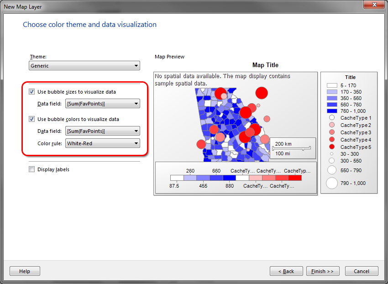Screen dimensions: 388x284
Task: Click the CacheType 1 white circle legend icon
Action: coord(331,118)
